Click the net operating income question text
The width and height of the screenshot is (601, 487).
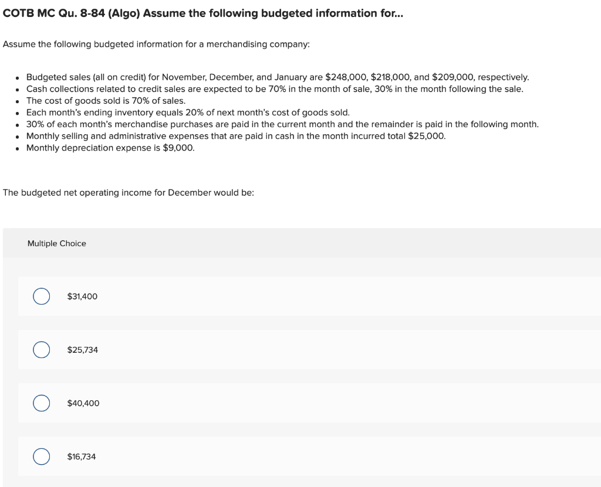tap(128, 192)
